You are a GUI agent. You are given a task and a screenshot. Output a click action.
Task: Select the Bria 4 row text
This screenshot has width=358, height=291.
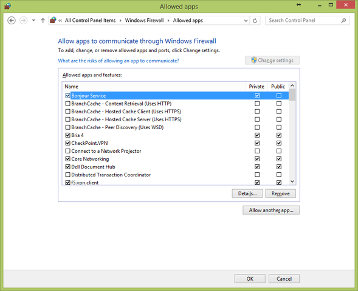pos(77,135)
